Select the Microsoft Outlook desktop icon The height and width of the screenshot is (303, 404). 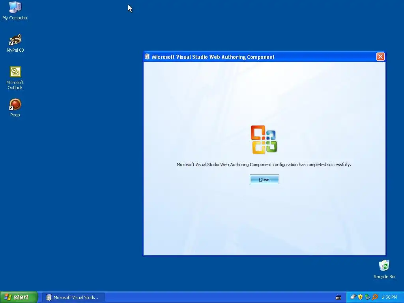(x=15, y=78)
